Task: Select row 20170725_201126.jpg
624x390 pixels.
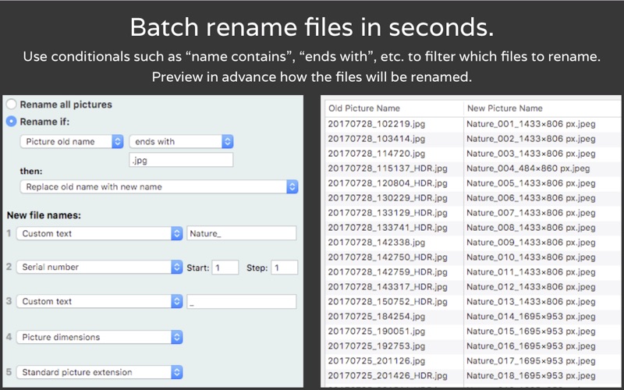Action: tap(473, 361)
